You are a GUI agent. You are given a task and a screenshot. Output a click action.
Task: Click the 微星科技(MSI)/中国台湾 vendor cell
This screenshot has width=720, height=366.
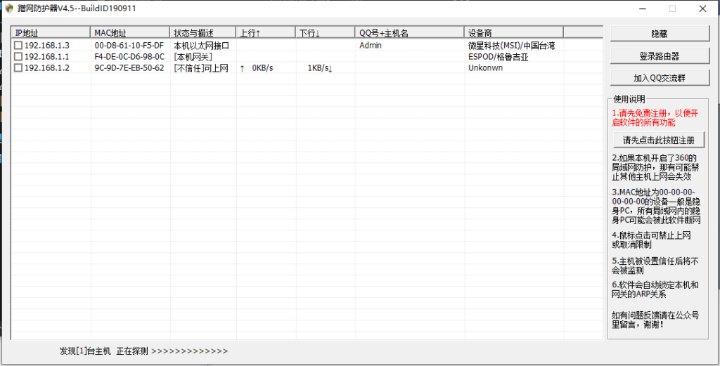(x=512, y=46)
